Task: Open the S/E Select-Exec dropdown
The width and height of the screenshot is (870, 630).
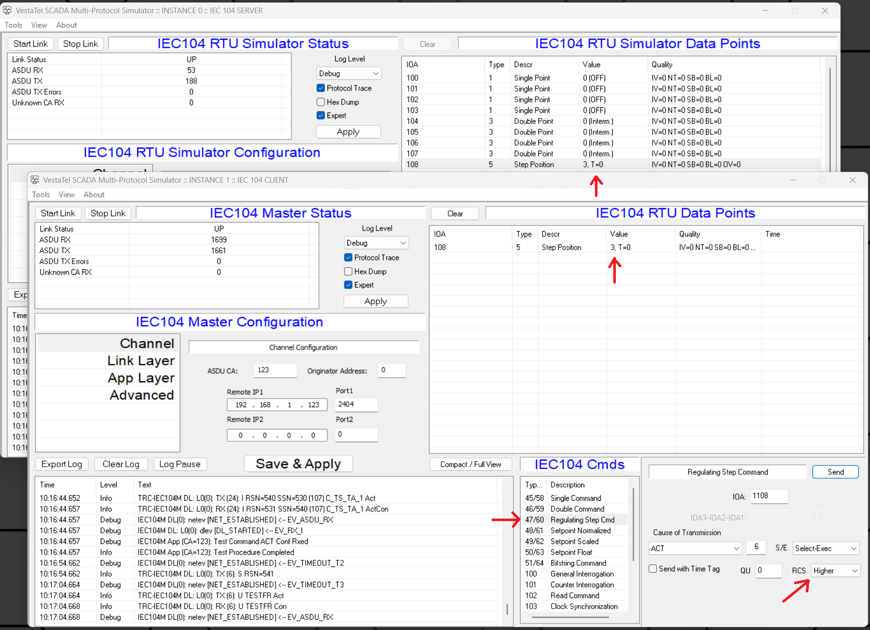Action: click(x=825, y=548)
